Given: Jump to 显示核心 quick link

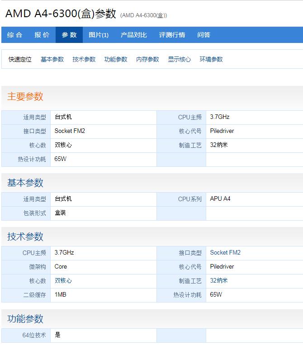Looking at the screenshot, I should tap(180, 59).
